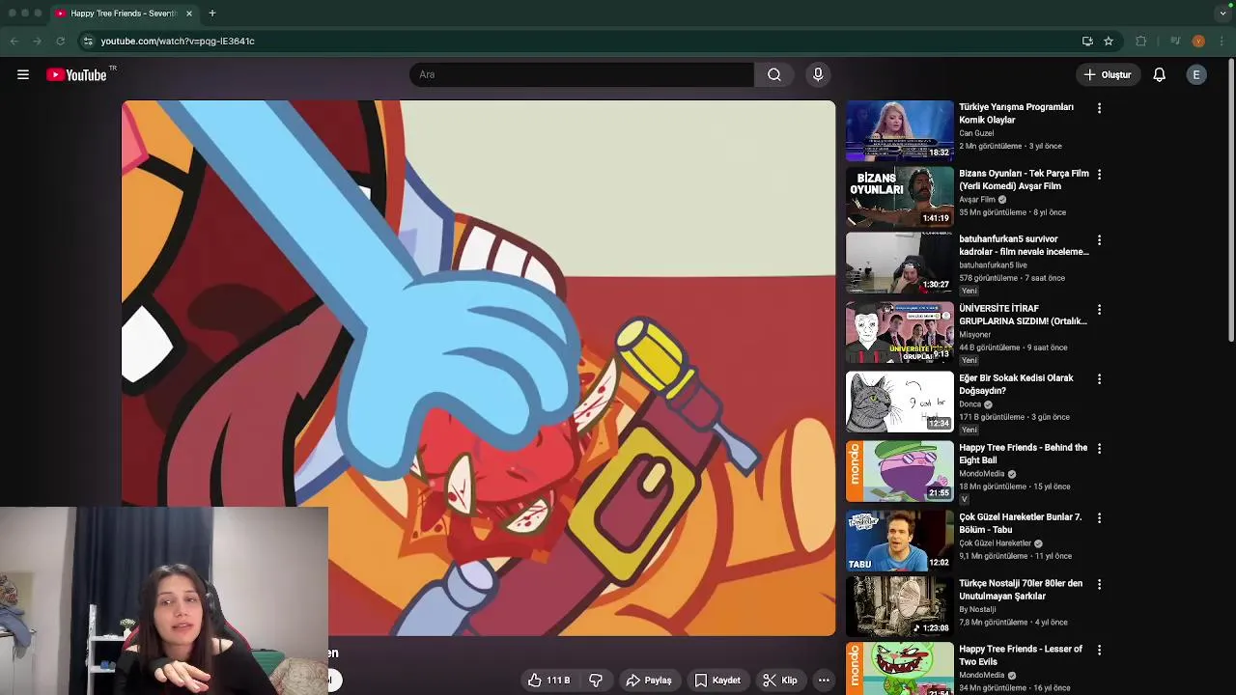Open options for Bizans Oyunları video

[1099, 175]
